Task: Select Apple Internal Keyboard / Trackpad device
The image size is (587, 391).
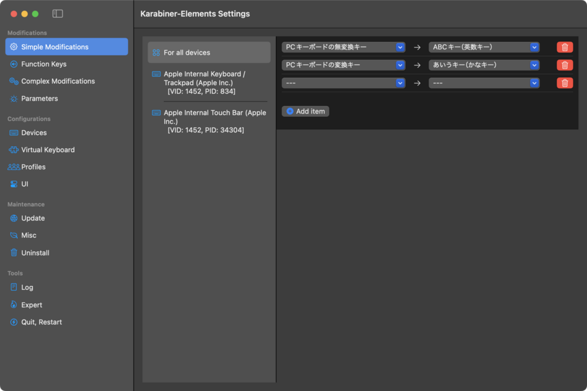Action: (209, 83)
